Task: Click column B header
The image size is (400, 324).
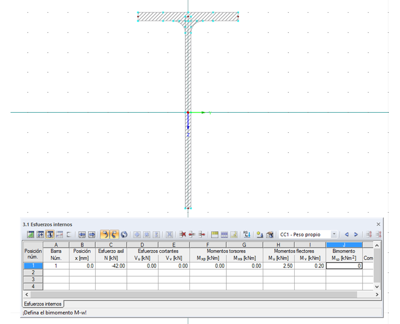Action: (x=82, y=245)
